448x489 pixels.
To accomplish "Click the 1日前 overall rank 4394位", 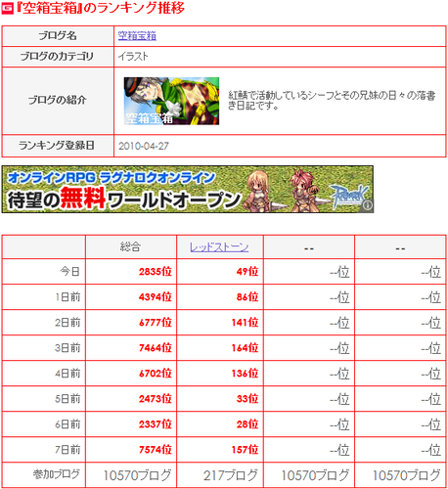I will click(x=156, y=297).
